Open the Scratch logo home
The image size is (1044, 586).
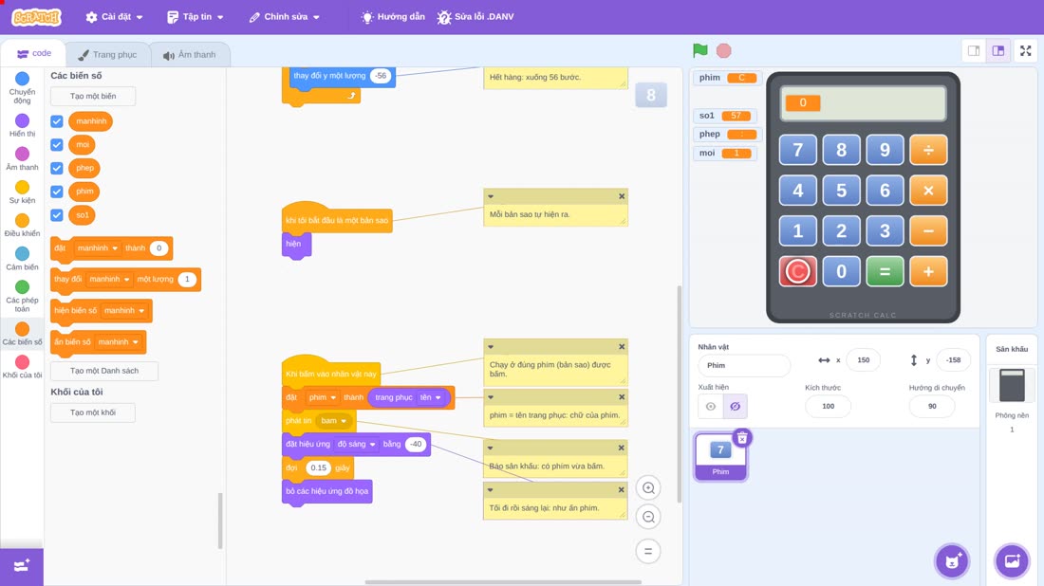pos(37,17)
